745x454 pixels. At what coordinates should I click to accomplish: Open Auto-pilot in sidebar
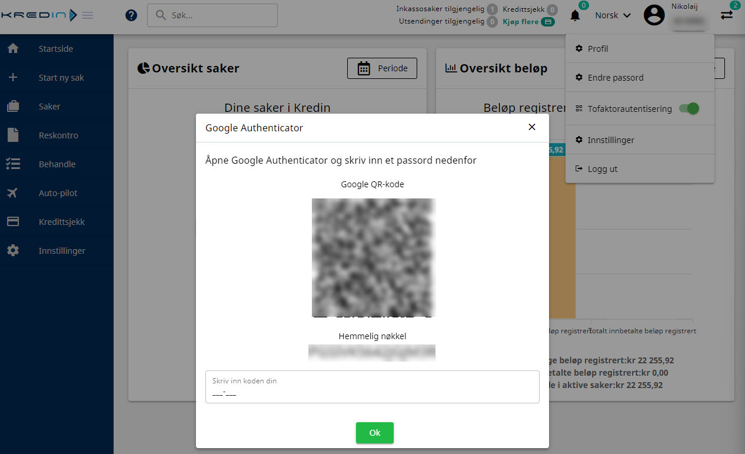coord(56,193)
